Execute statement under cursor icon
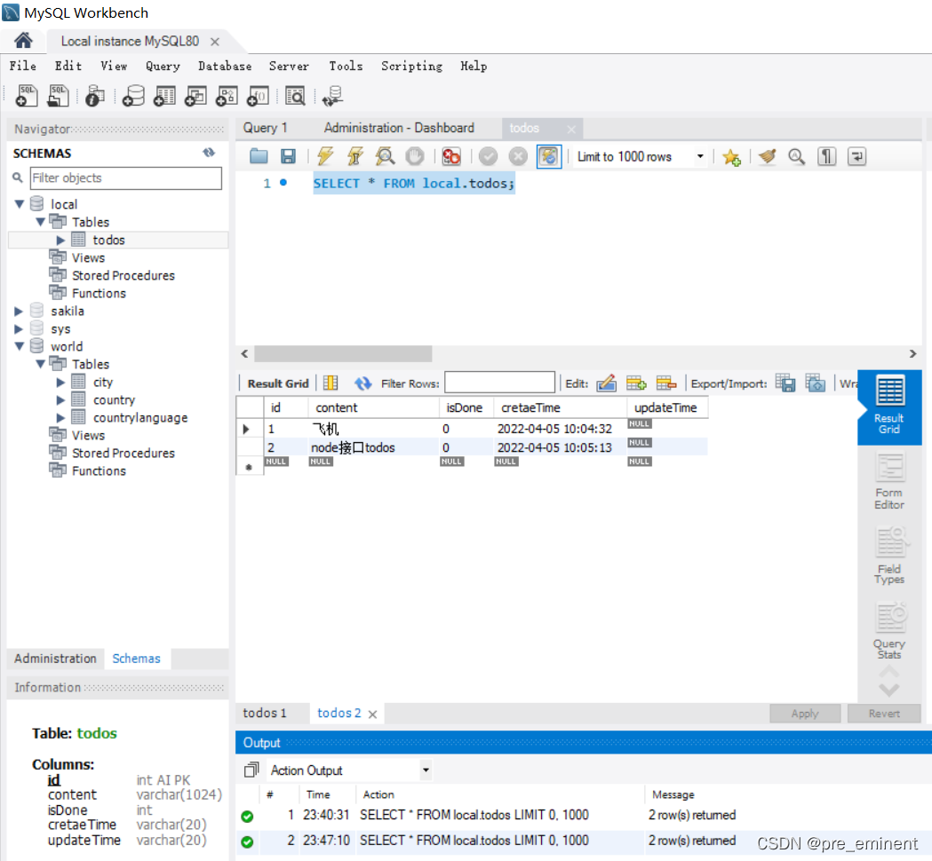The height and width of the screenshot is (861, 932). click(x=354, y=156)
